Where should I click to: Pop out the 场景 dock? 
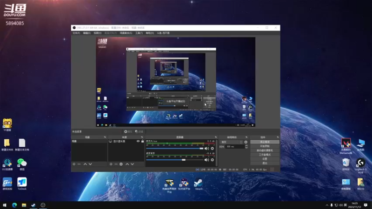105,137
